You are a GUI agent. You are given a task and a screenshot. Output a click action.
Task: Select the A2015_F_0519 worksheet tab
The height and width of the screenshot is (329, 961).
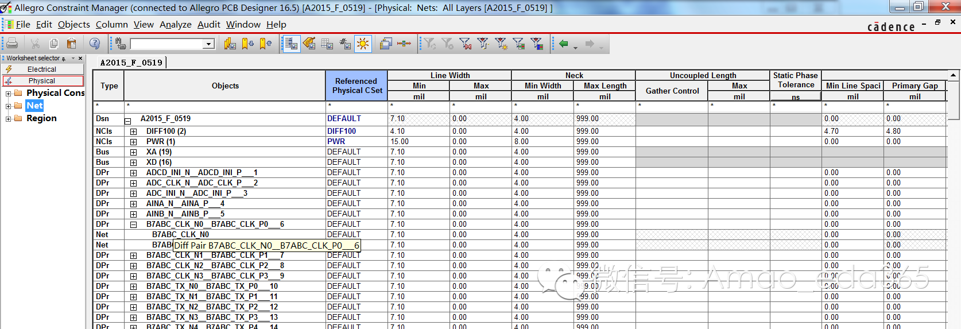pyautogui.click(x=131, y=63)
